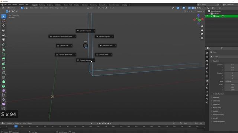Choose Selection to Cursor in pie menu
238x133 pixels.
click(86, 31)
